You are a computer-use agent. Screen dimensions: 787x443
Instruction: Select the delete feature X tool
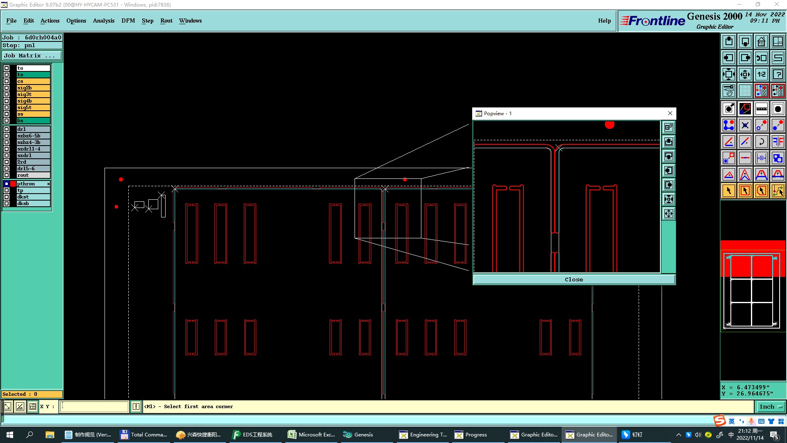tap(745, 125)
